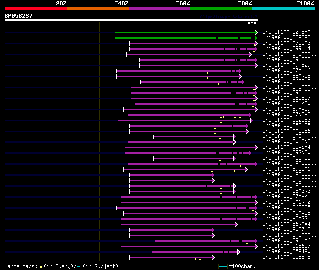The image size is (319, 270).
Task: Select the UniRef100_B9GQM1 label
Action: click(x=286, y=169)
